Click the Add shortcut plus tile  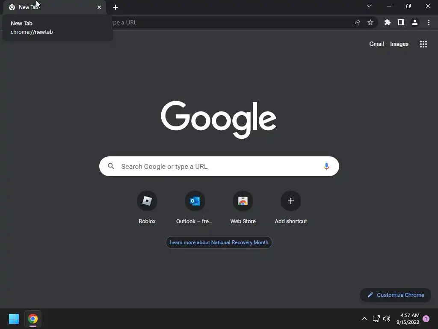291,208
